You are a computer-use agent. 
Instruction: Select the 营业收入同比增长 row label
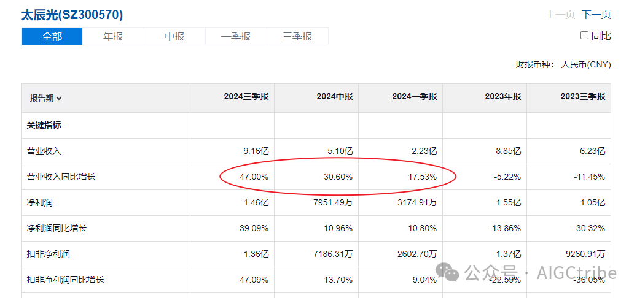click(x=61, y=177)
